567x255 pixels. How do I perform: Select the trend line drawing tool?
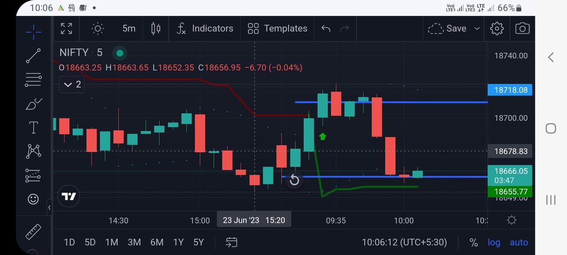[34, 56]
